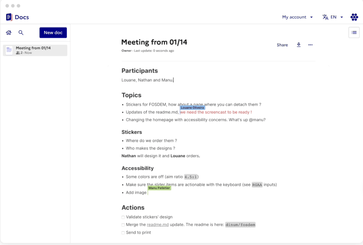Click the home icon in sidebar
The height and width of the screenshot is (245, 363).
pos(9,33)
